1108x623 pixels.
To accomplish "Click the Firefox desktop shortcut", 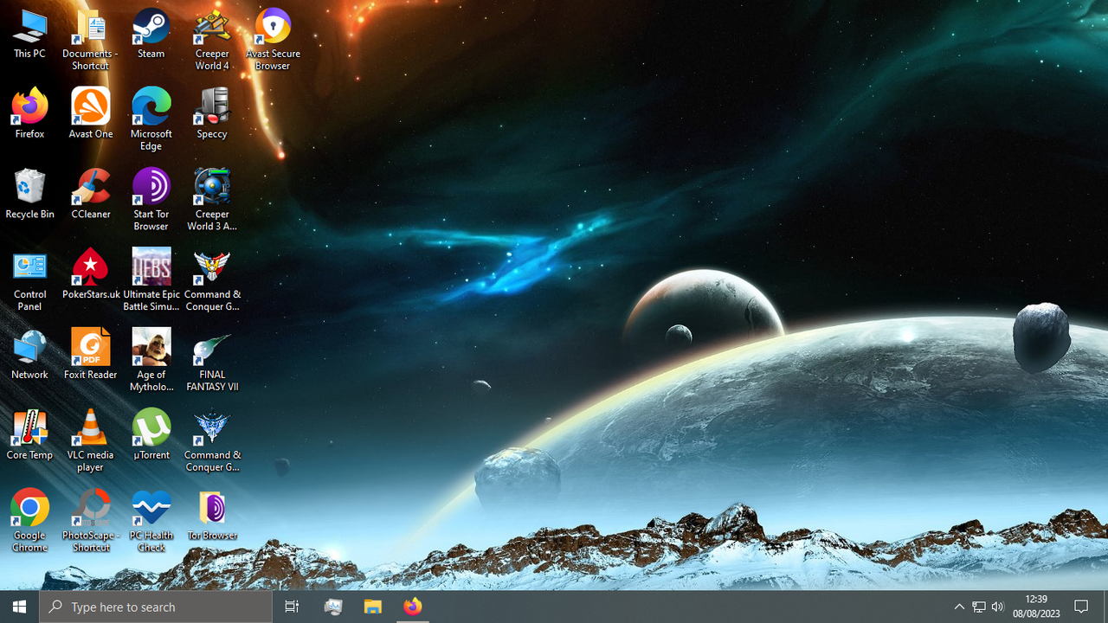I will [x=29, y=113].
